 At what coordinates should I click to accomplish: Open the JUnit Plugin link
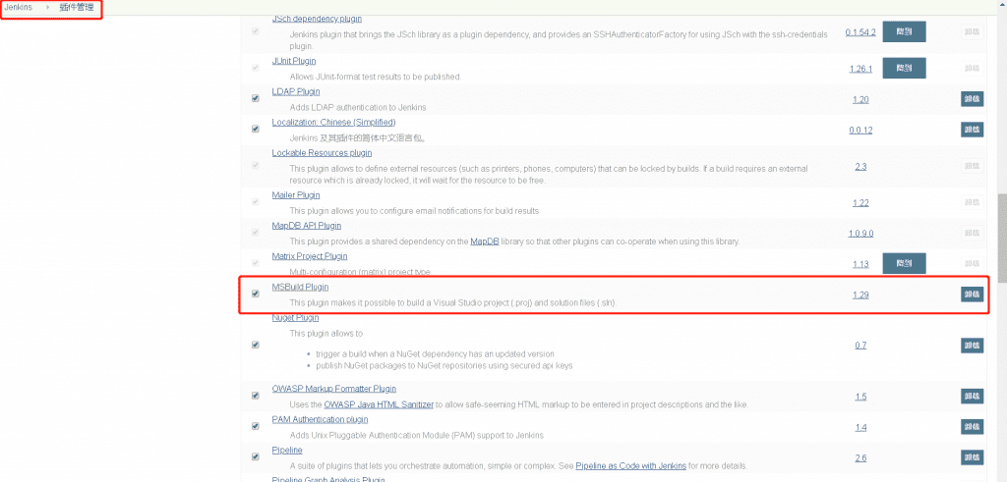tap(293, 61)
